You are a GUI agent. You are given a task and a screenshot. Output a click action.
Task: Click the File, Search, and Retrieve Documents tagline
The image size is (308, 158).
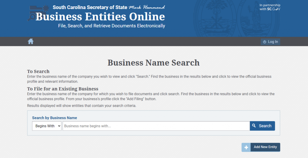[112, 26]
